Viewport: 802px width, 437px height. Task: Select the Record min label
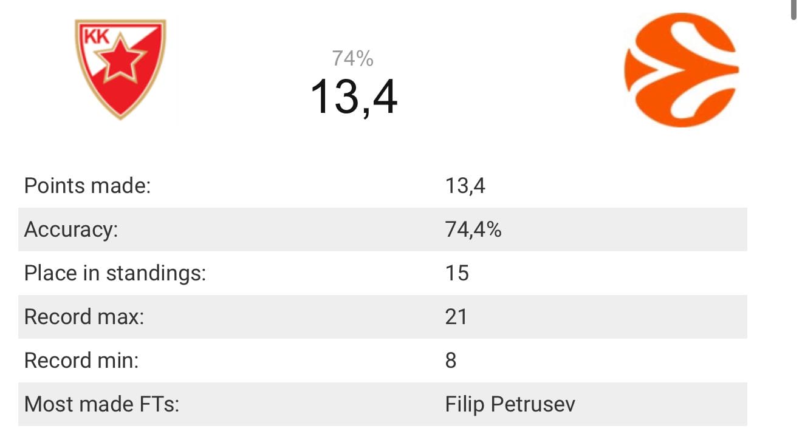tap(81, 361)
